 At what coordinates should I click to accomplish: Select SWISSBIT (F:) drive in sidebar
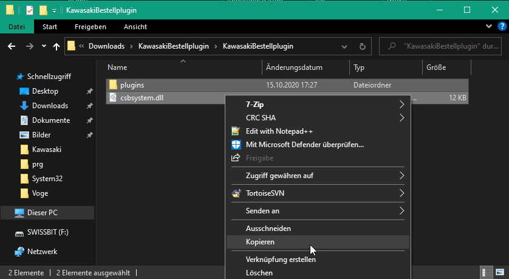coord(48,232)
